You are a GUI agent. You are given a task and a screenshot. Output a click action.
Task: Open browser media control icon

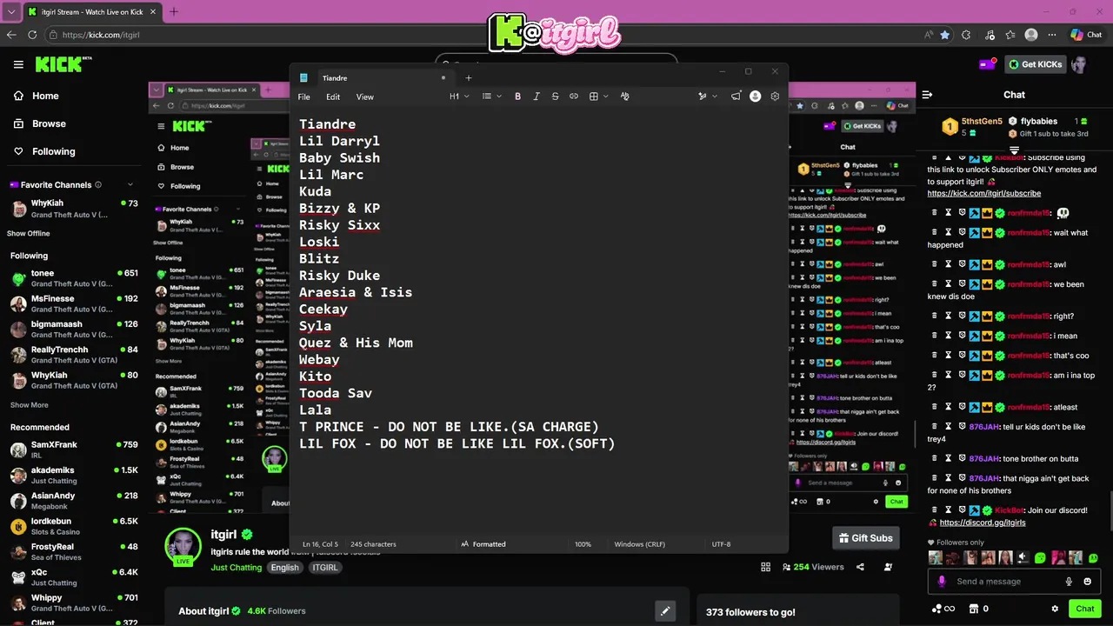[989, 35]
